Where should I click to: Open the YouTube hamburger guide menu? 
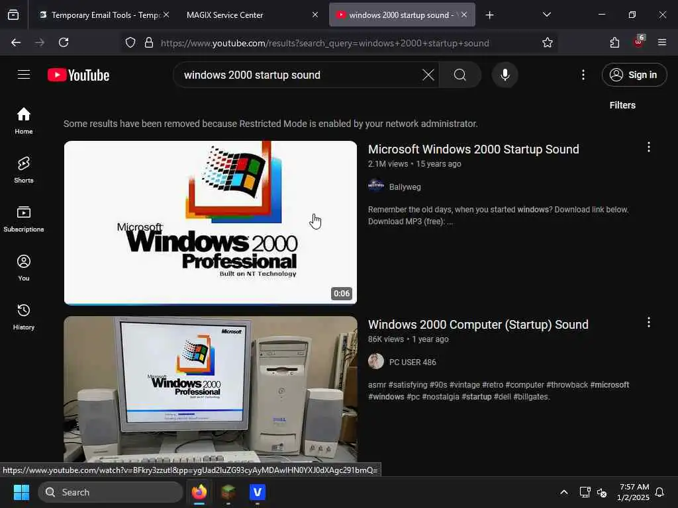click(24, 75)
